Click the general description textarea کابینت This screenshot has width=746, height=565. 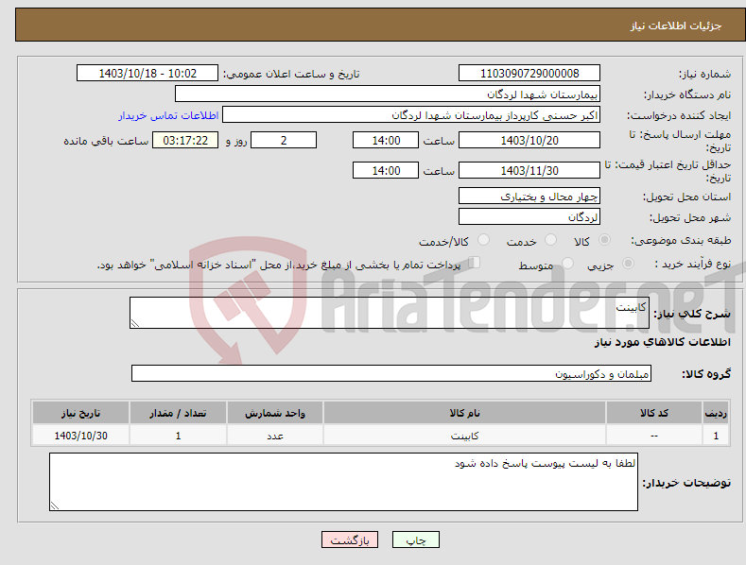click(x=390, y=313)
